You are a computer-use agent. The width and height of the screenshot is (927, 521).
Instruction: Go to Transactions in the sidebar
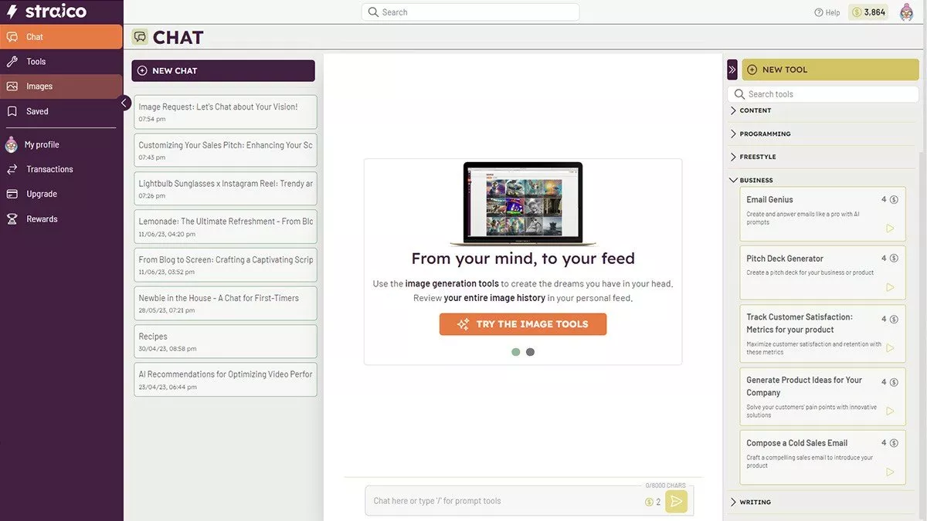click(x=49, y=169)
